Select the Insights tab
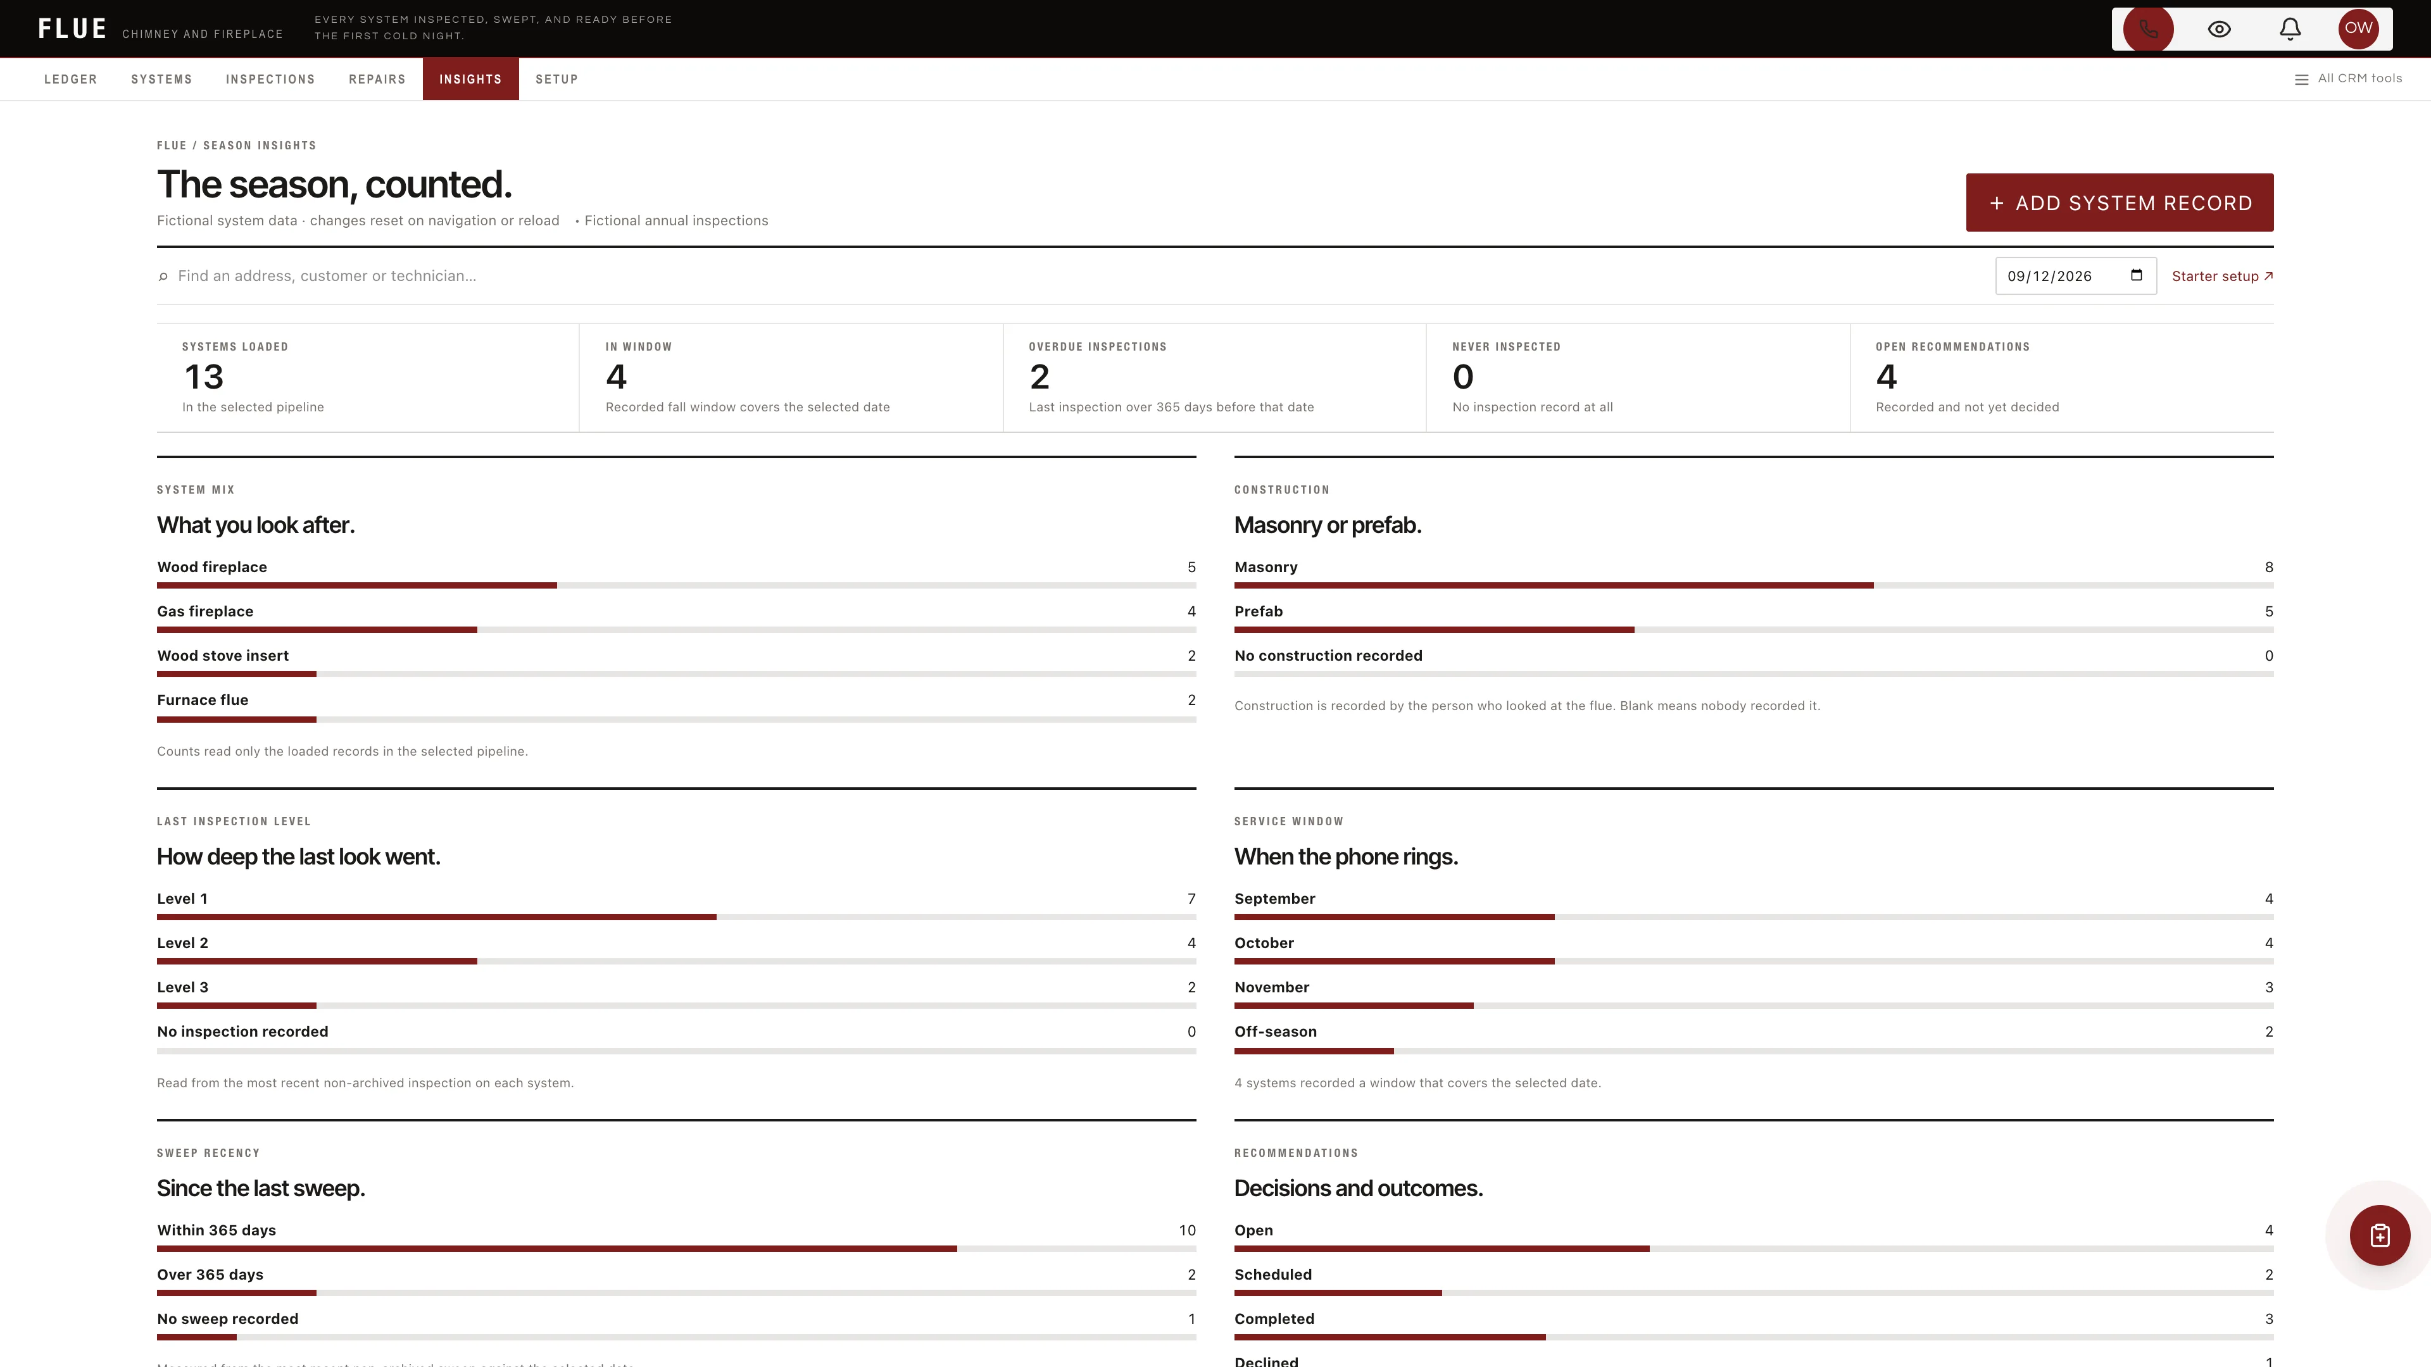 (x=471, y=79)
